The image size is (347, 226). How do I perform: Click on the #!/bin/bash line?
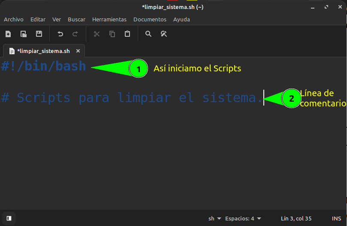tap(44, 66)
